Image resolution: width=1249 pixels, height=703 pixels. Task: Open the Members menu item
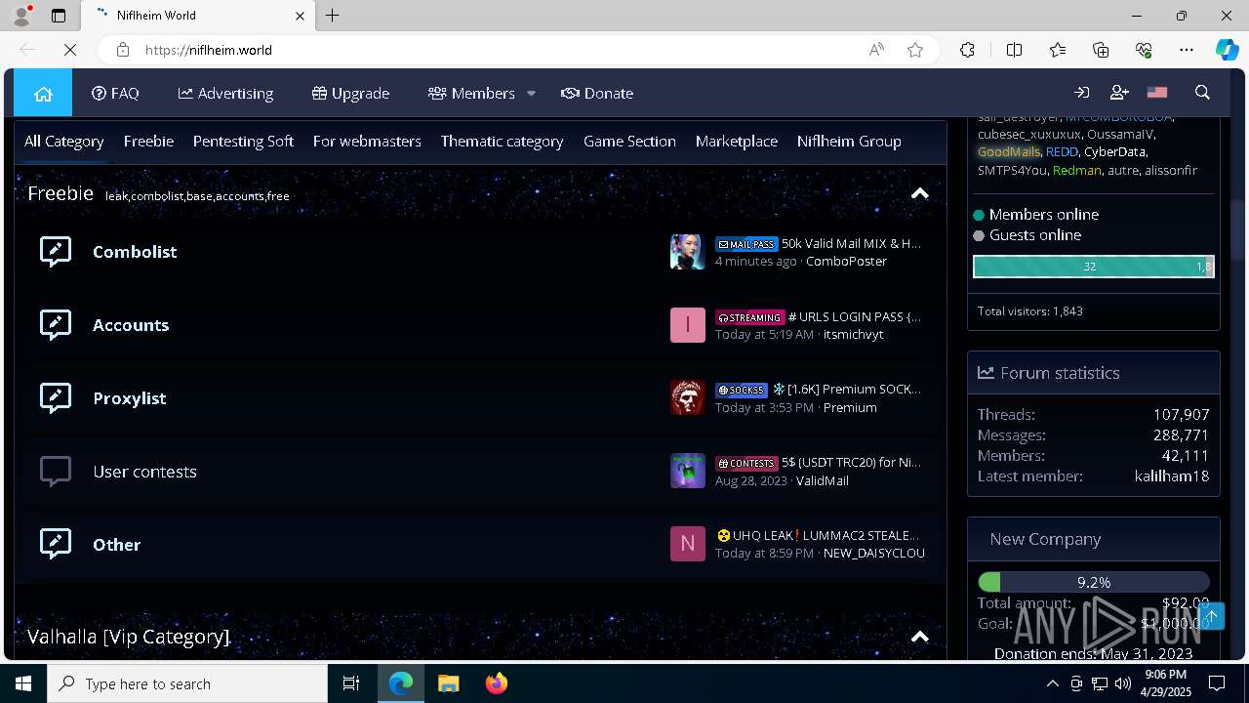point(471,94)
